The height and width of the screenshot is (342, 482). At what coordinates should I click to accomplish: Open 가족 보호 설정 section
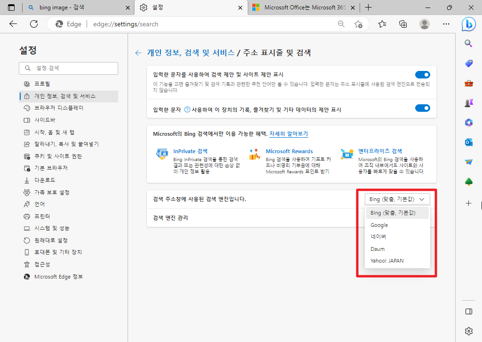pos(69,192)
